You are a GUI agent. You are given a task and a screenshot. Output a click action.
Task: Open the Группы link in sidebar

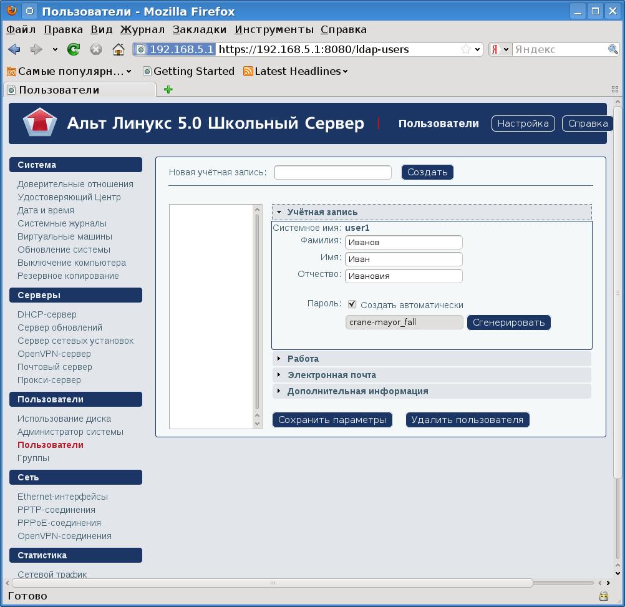(33, 458)
